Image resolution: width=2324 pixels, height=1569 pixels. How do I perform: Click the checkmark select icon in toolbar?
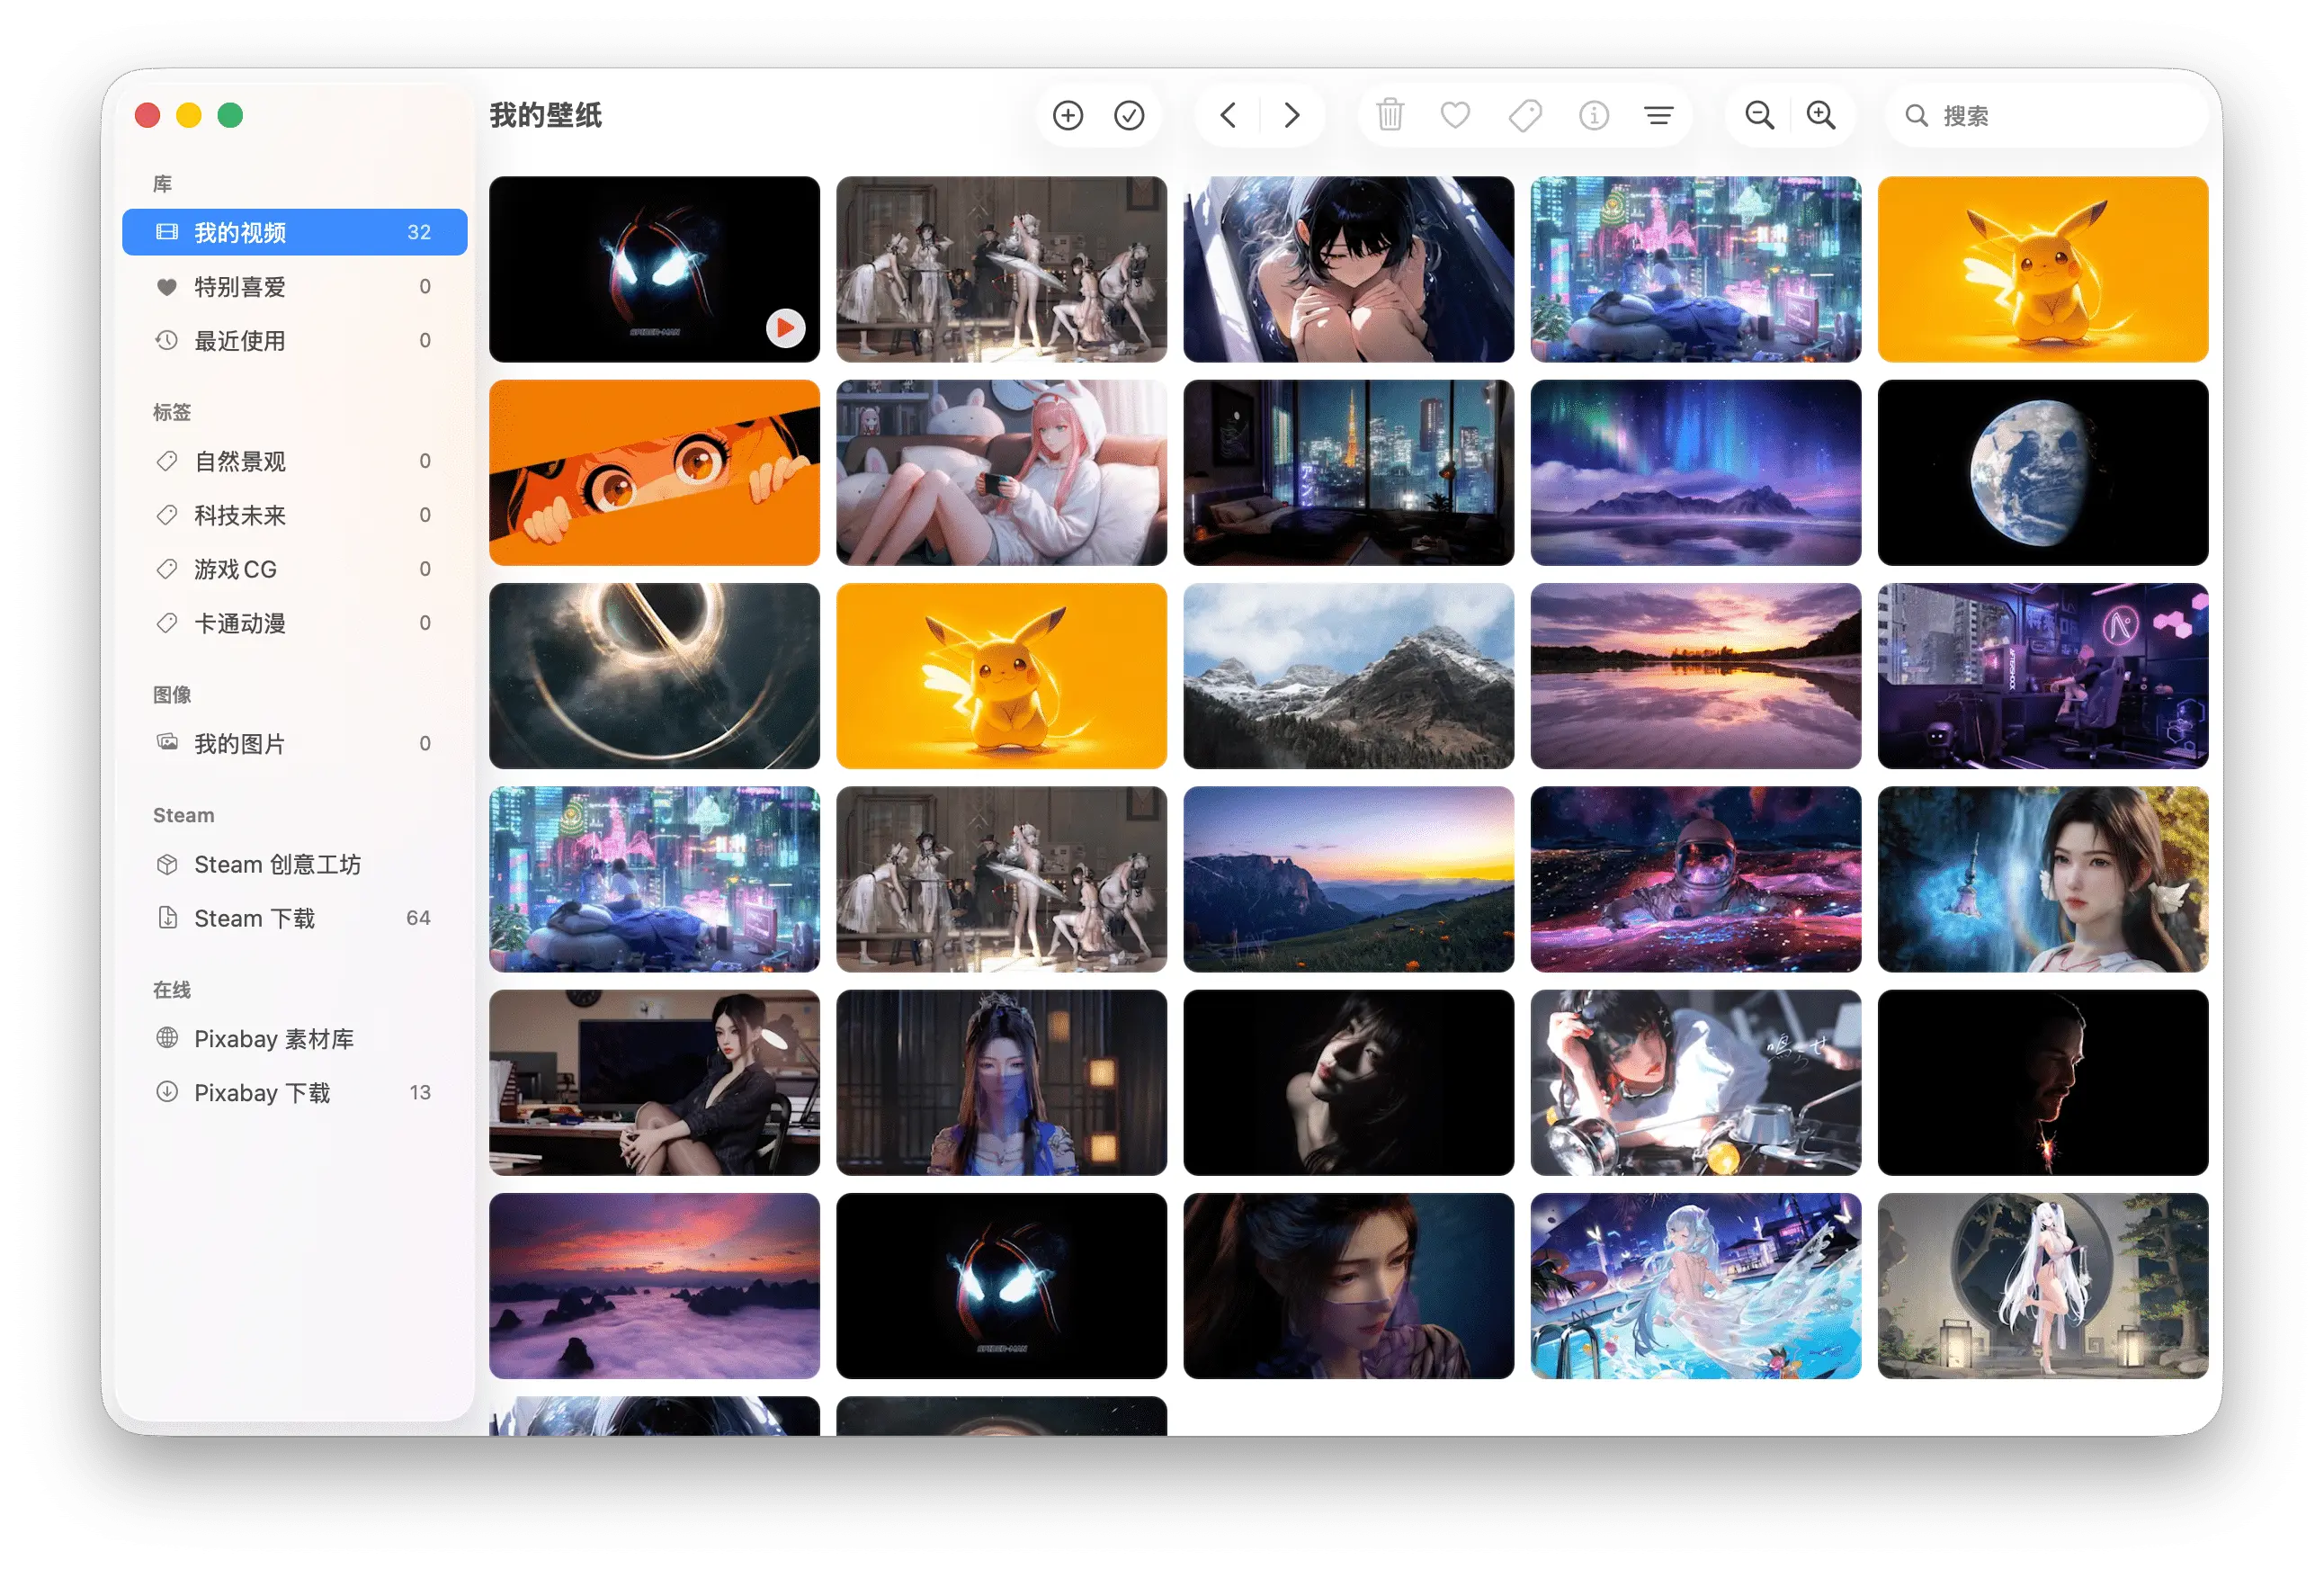click(x=1129, y=116)
